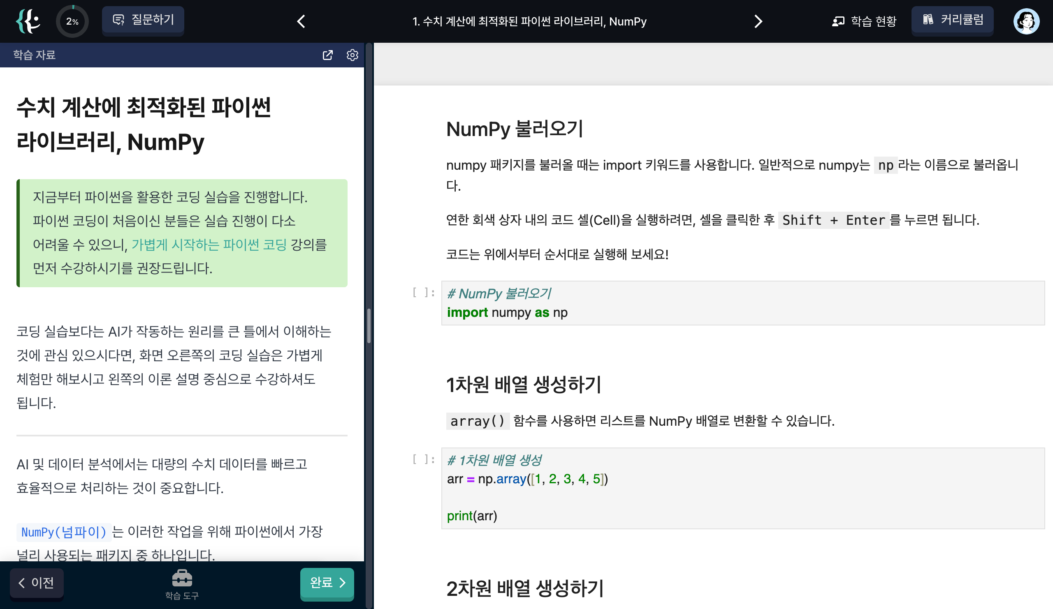Click the array() inline code text
Screen dimensions: 1053x609
click(x=478, y=421)
